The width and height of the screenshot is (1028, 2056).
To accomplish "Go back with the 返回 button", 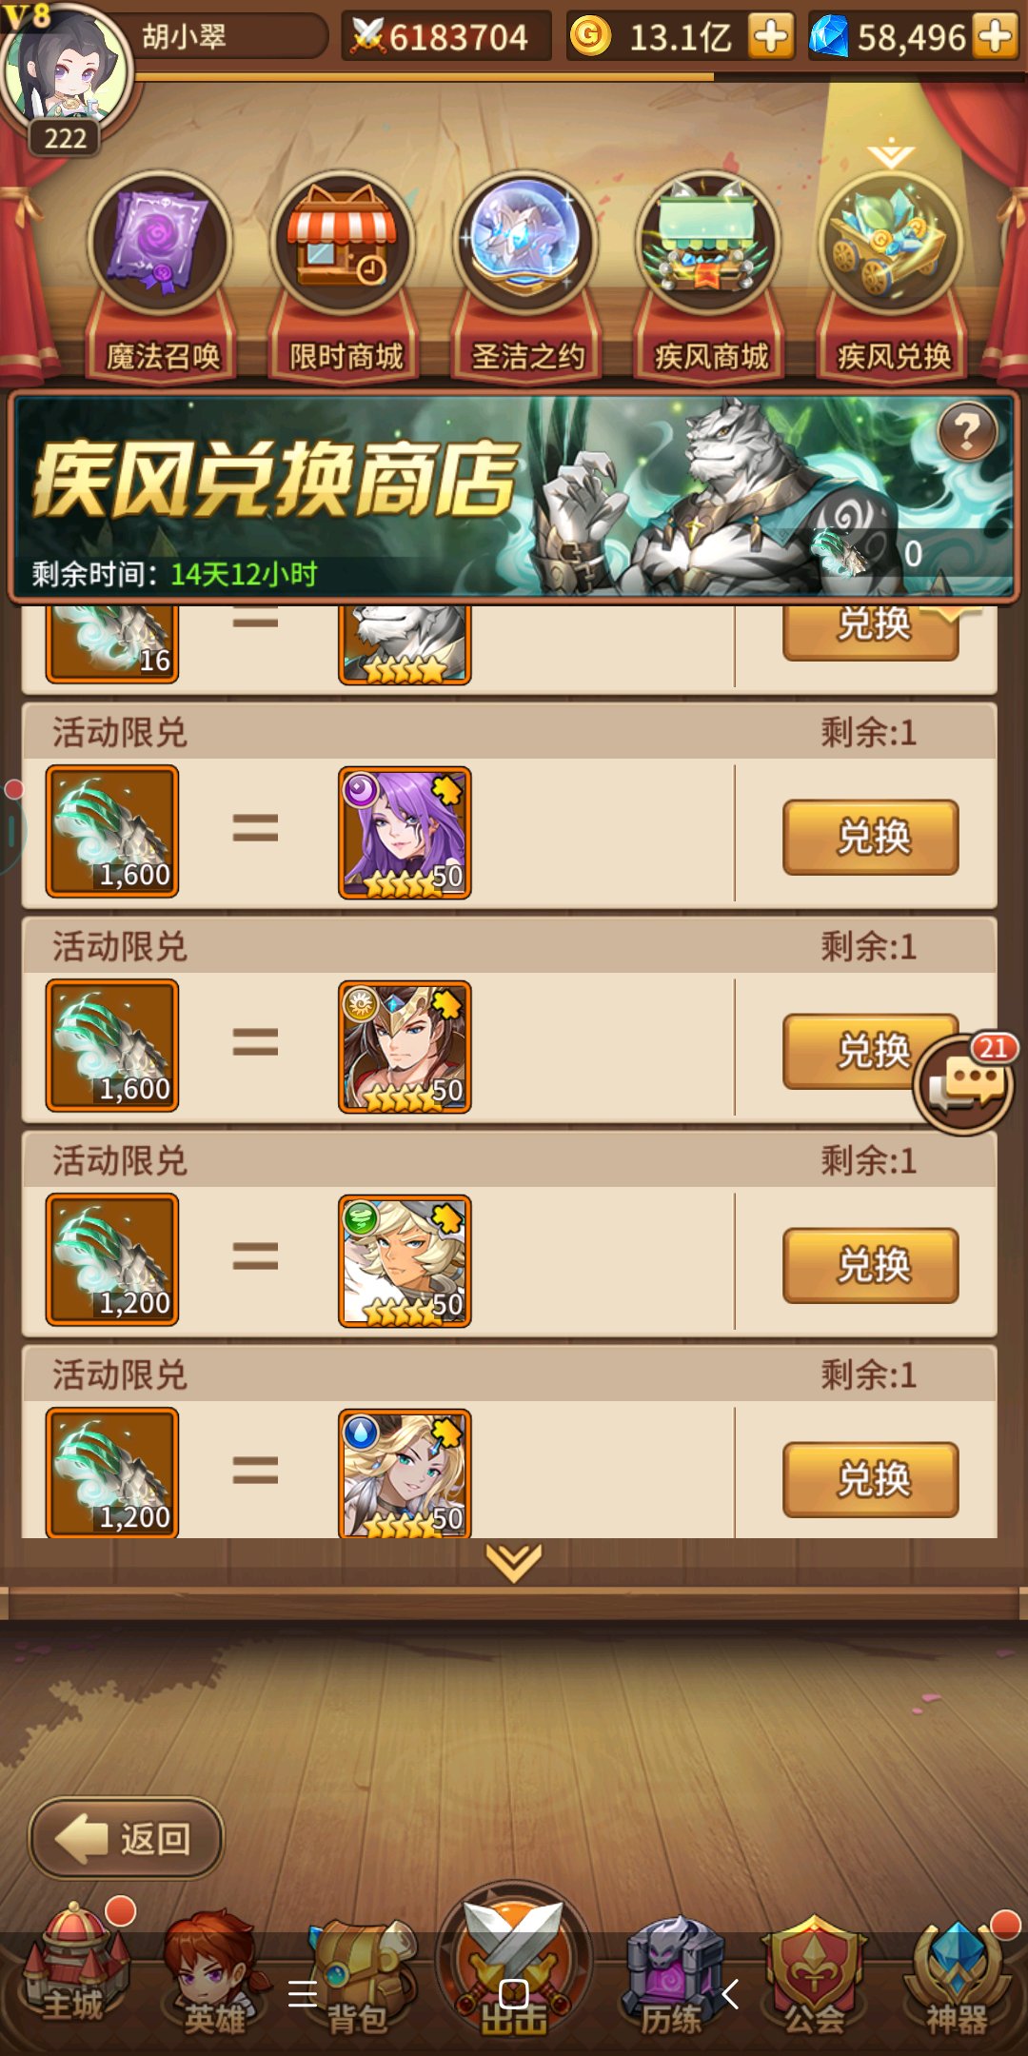I will (127, 1838).
